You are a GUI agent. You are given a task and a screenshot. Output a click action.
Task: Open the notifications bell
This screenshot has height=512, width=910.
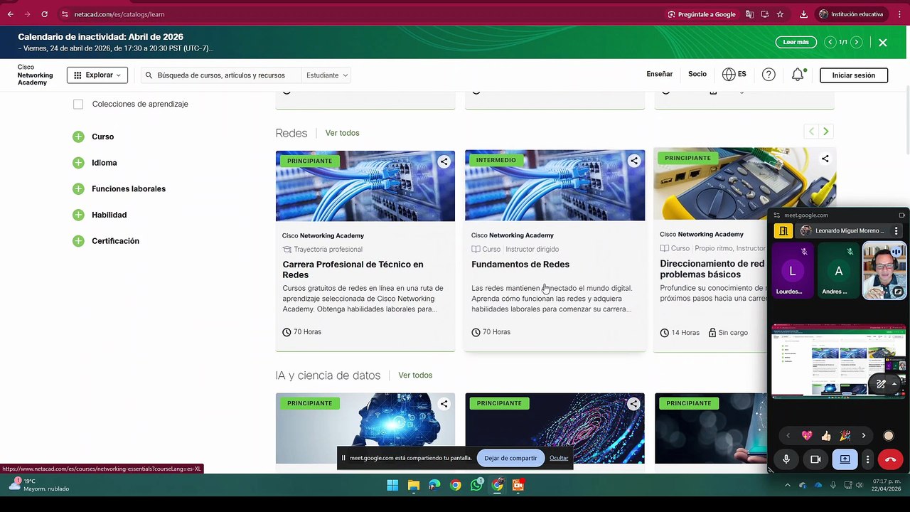[x=798, y=75]
